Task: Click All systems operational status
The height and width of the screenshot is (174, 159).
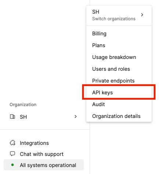Action: click(44, 165)
